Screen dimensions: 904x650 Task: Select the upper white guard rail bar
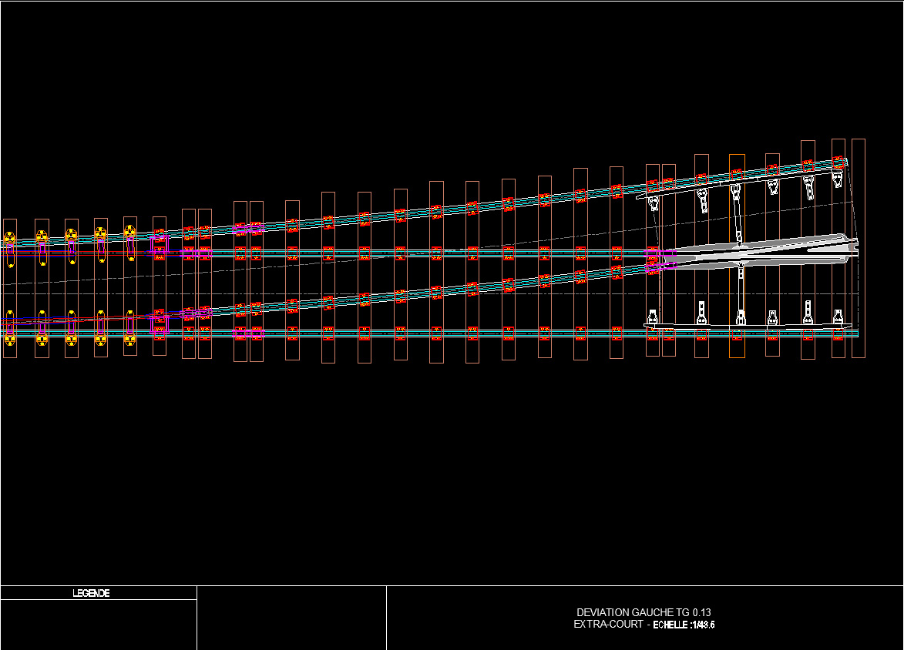[741, 183]
